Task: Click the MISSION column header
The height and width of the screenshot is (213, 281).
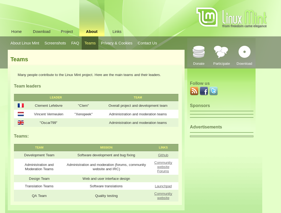Action: [106, 147]
